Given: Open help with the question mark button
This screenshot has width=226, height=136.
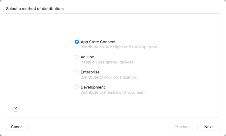Looking at the screenshot, I should click(x=15, y=108).
